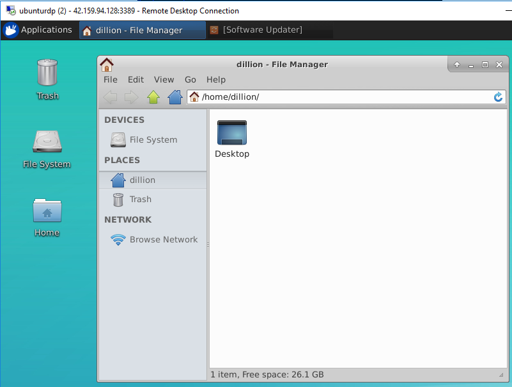Reload the current folder
512x387 pixels.
497,97
